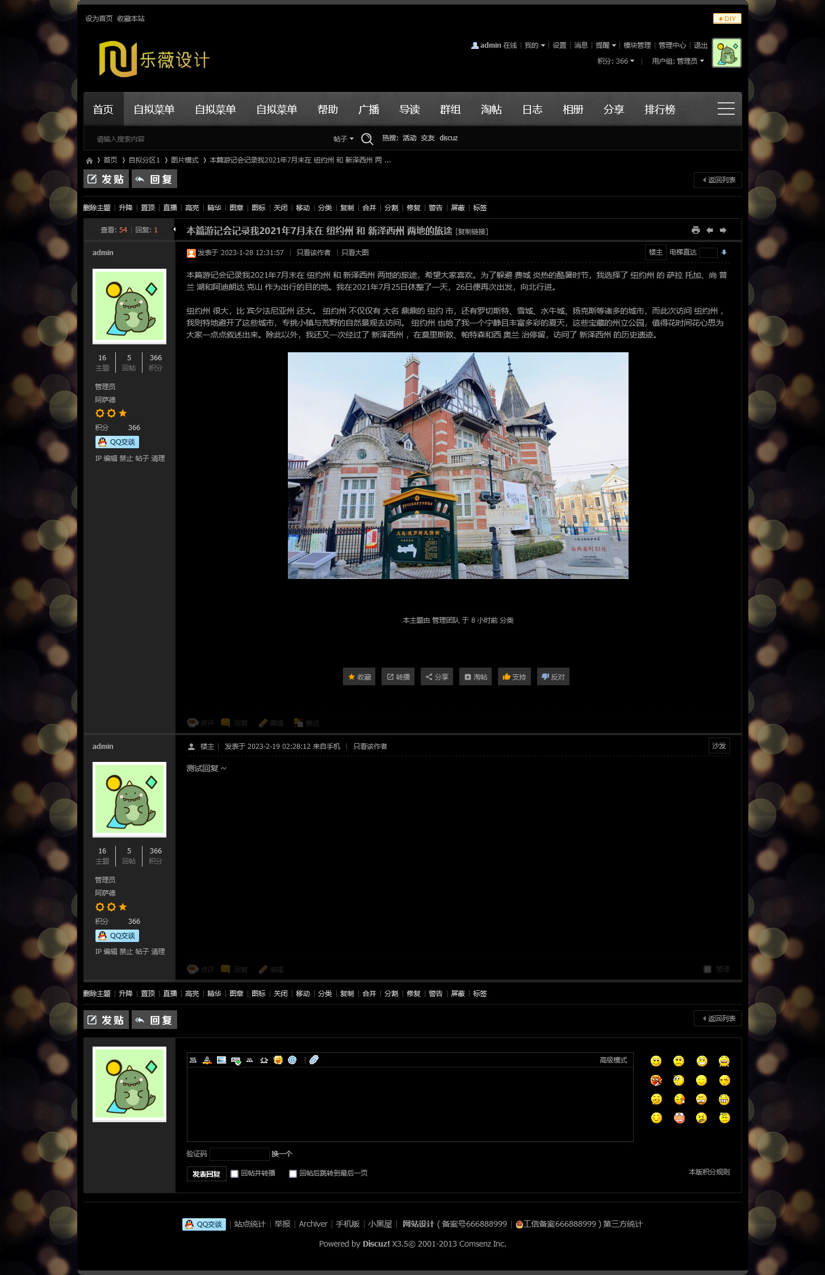
Task: Click the print thread icon
Action: [x=696, y=230]
